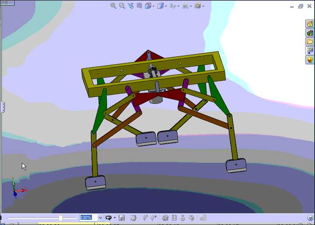
Task: Click the Previous View icon
Action: click(x=131, y=6)
